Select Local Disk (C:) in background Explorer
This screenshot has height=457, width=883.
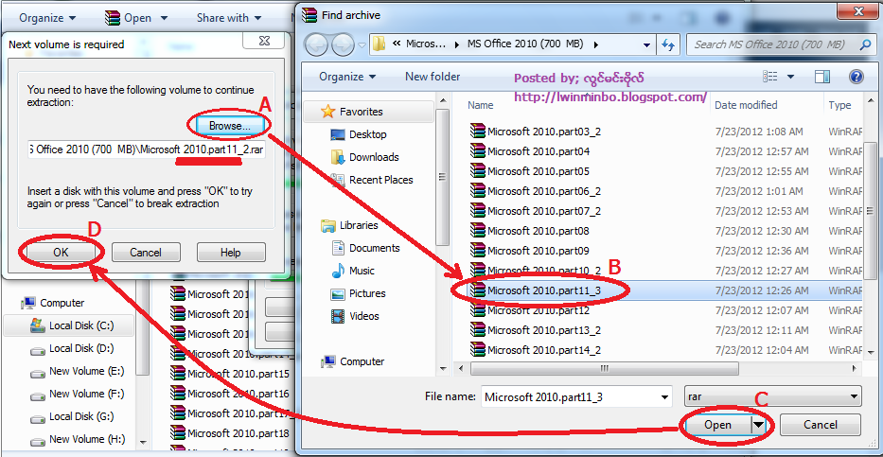[x=81, y=325]
